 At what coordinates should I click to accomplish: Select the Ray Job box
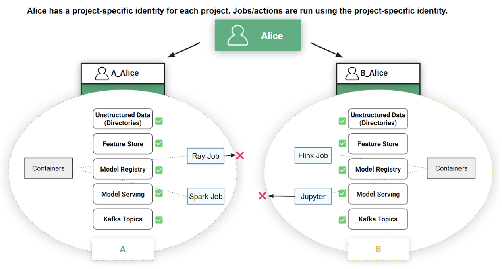pos(205,156)
